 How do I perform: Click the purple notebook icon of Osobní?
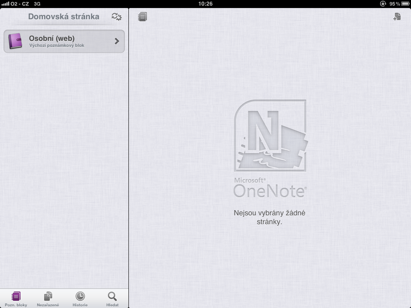(15, 41)
